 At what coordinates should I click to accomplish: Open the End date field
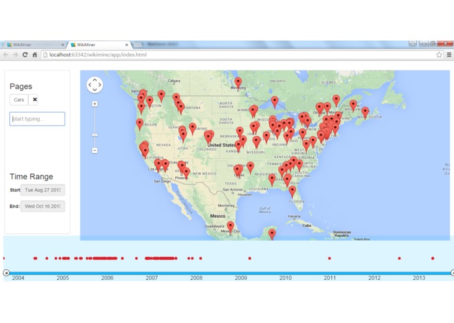42,206
